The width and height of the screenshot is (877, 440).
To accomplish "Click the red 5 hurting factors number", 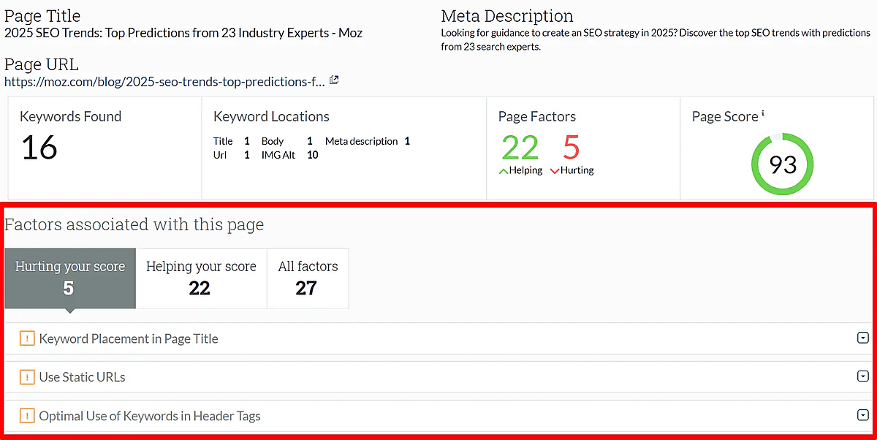I will pos(571,148).
